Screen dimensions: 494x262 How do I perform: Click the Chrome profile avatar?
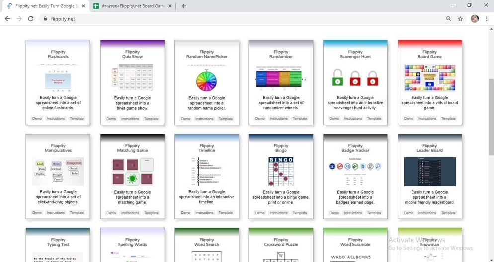click(x=475, y=19)
